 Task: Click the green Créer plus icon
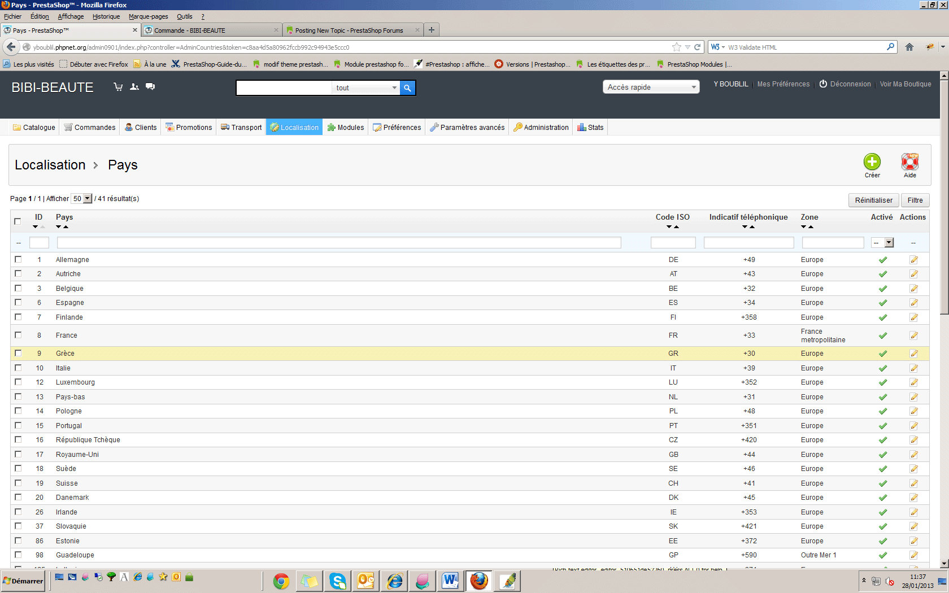(x=872, y=162)
